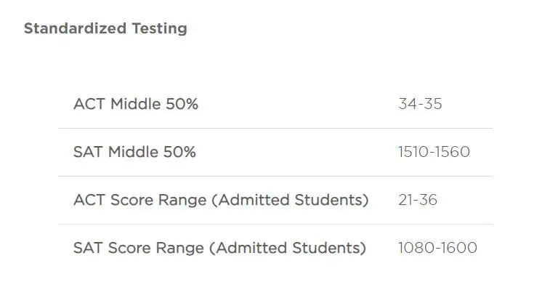Click the divider line below ACT Middle 50%
The height and width of the screenshot is (290, 558).
275,128
